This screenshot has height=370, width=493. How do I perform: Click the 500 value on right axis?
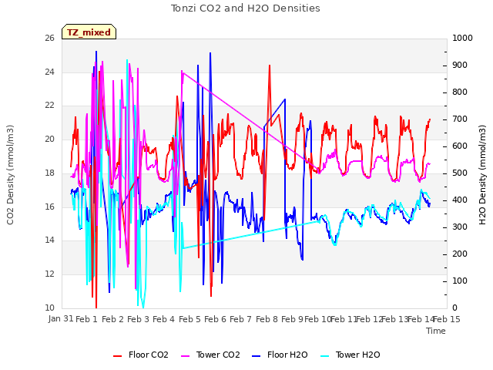point(460,173)
